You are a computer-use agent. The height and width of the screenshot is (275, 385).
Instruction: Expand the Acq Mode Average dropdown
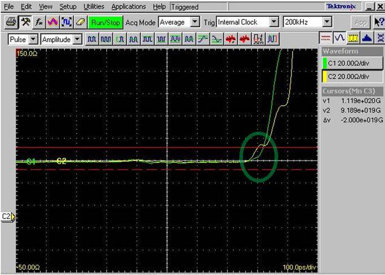click(x=195, y=22)
